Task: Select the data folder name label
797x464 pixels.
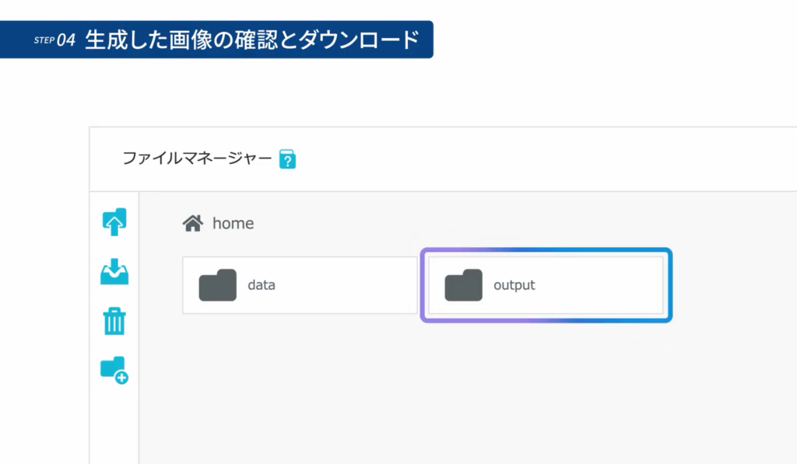Action: coord(262,284)
